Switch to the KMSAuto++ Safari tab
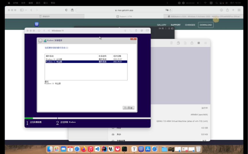 (203, 16)
